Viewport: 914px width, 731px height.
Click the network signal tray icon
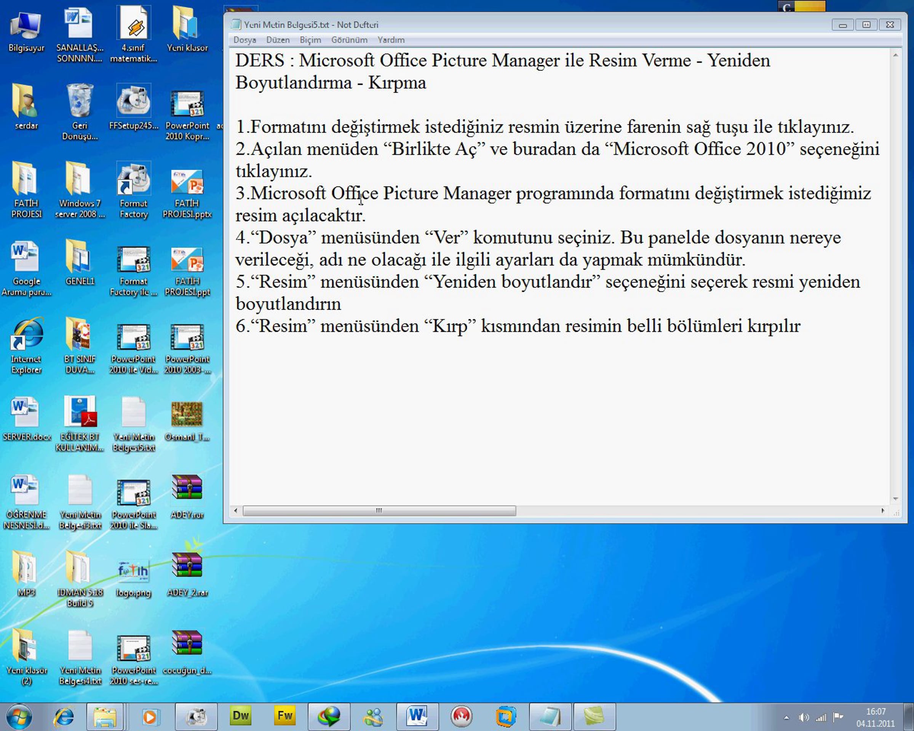point(821,717)
